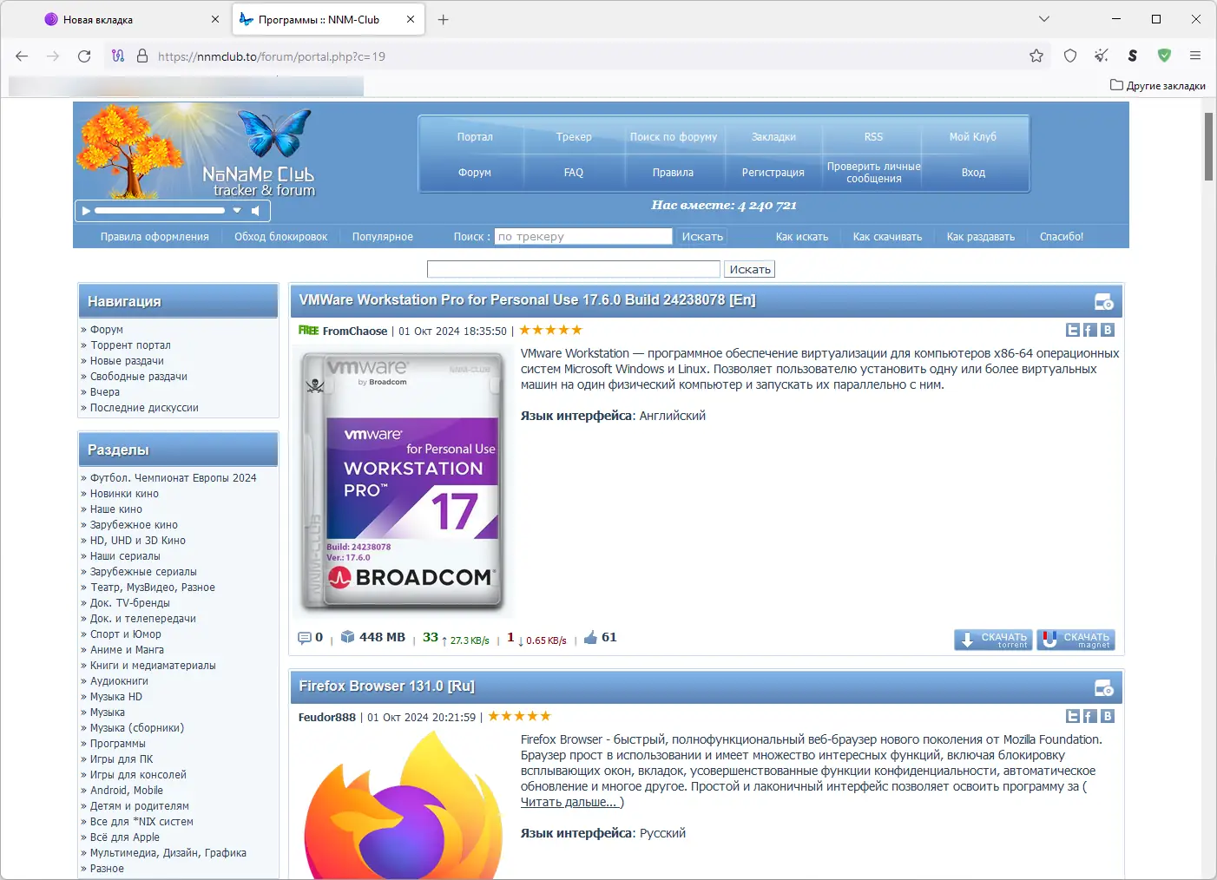Click the Искать button below the header
The height and width of the screenshot is (880, 1217).
[x=750, y=269]
